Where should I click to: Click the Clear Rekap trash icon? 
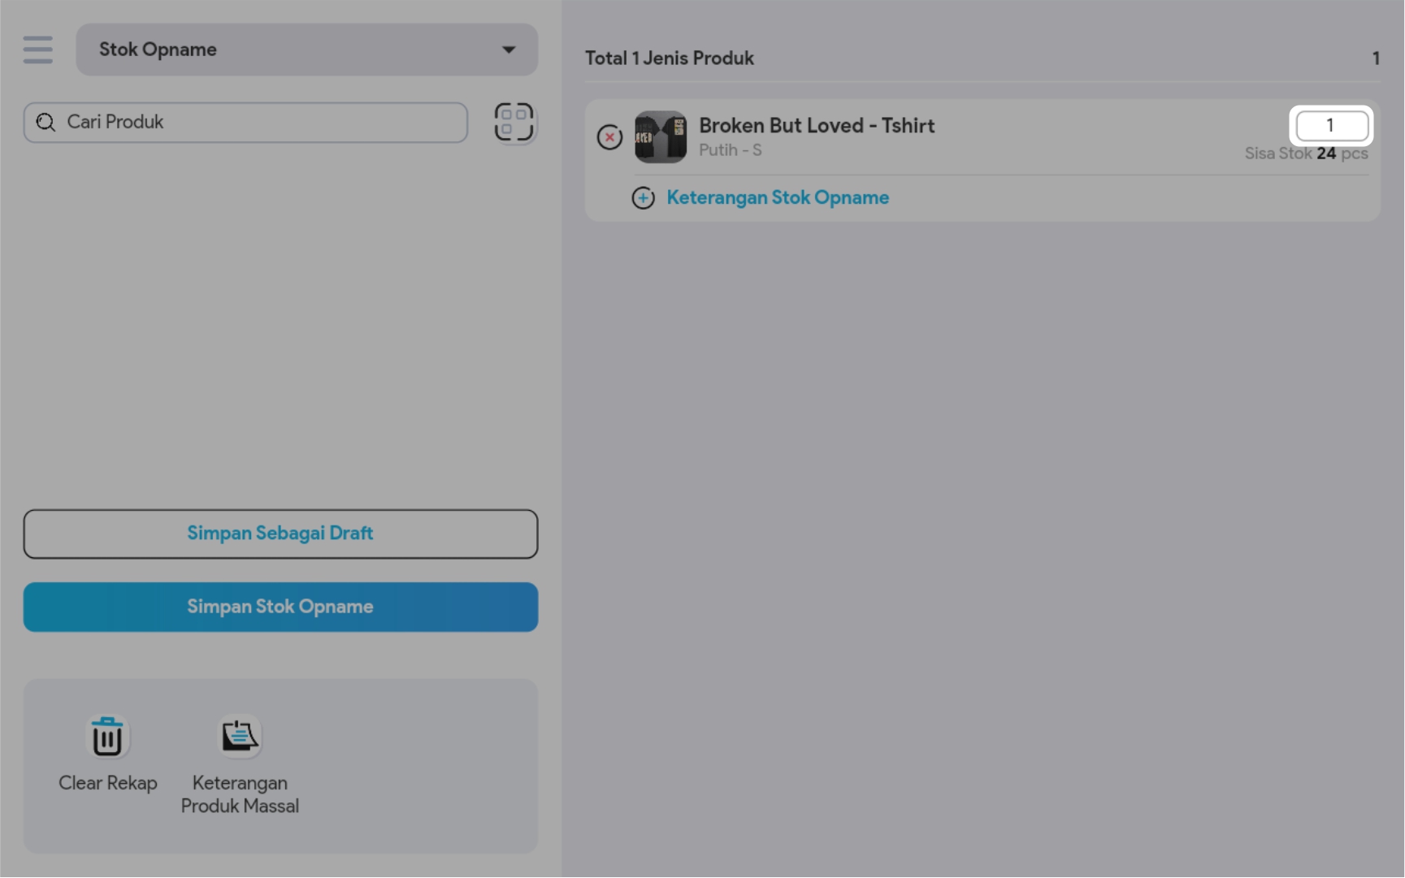pyautogui.click(x=107, y=737)
